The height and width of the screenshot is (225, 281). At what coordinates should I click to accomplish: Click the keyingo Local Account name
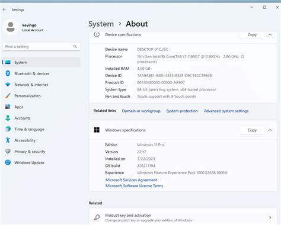pyautogui.click(x=33, y=27)
